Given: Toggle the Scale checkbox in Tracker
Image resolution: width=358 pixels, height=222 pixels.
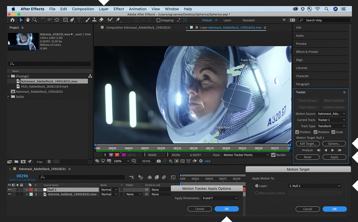Looking at the screenshot, I should tap(333, 132).
